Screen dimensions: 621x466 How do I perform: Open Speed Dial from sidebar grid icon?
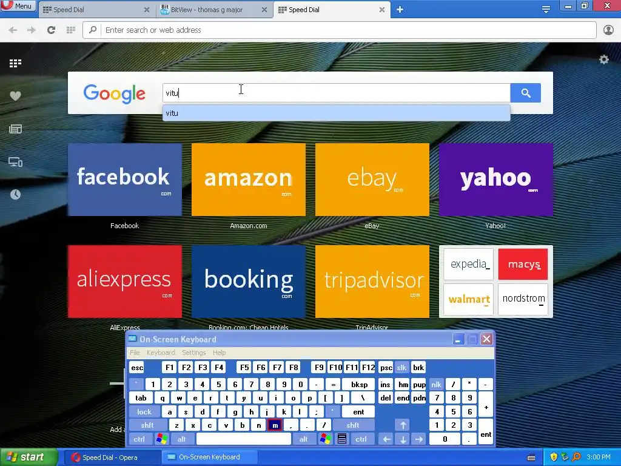[15, 63]
